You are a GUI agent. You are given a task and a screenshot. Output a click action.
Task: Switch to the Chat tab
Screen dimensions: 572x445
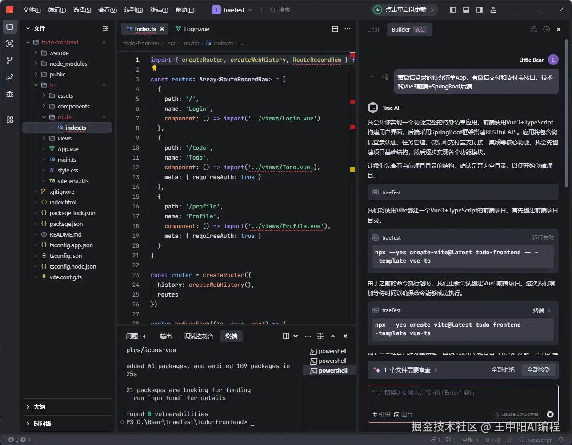tap(373, 29)
